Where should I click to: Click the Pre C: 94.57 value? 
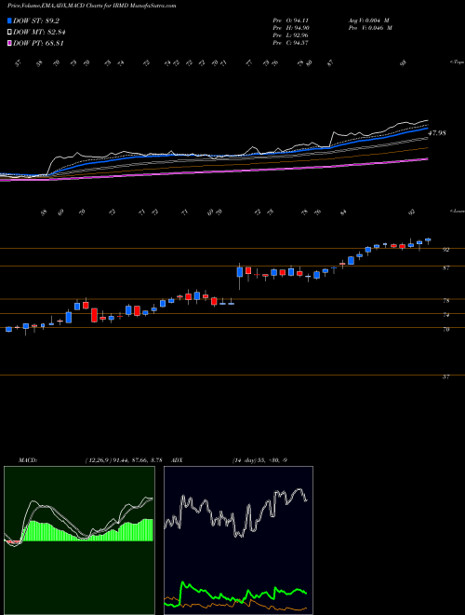tap(291, 43)
